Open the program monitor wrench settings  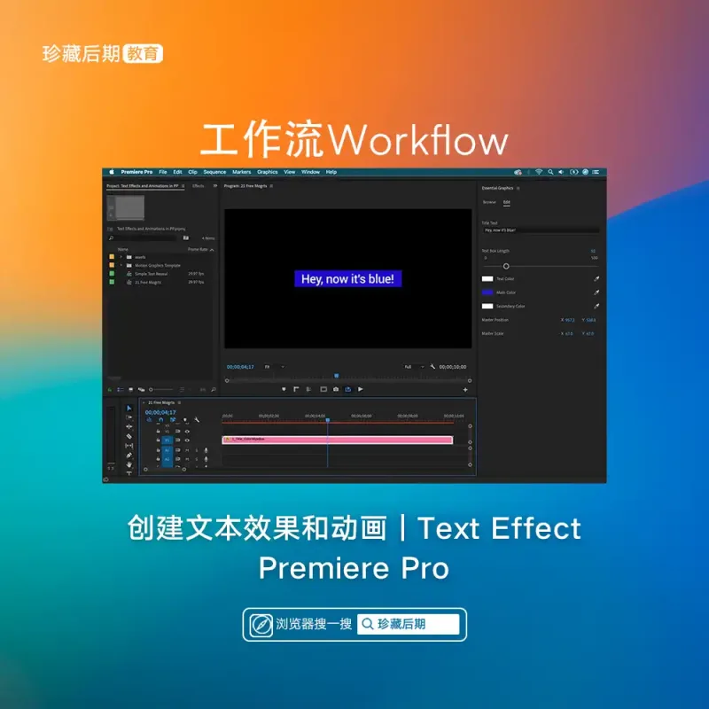[x=432, y=366]
